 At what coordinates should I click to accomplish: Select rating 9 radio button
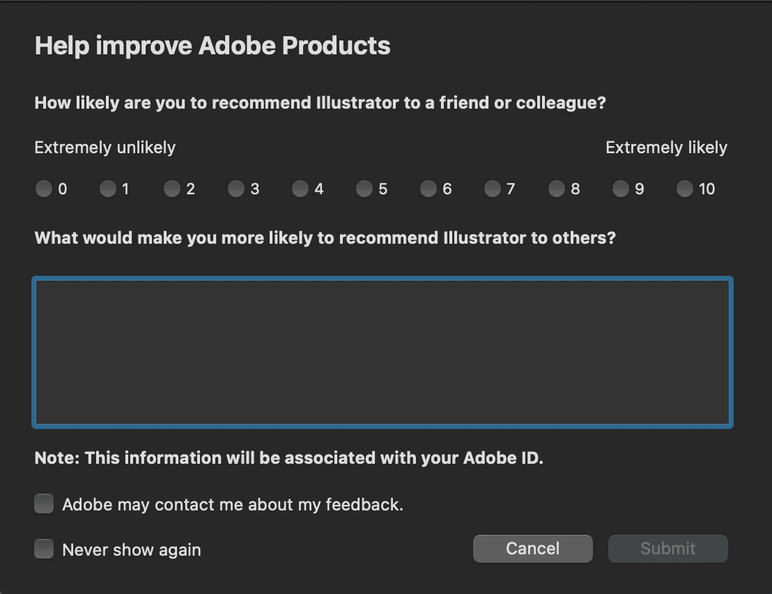621,189
